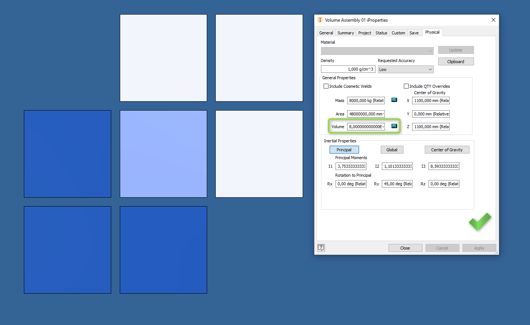Click the calculator icon next to Mass

pyautogui.click(x=394, y=100)
